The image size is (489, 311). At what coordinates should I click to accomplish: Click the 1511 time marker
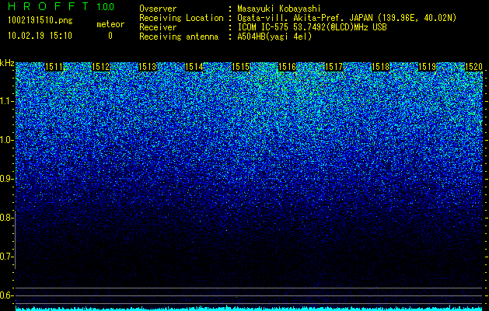coord(54,67)
